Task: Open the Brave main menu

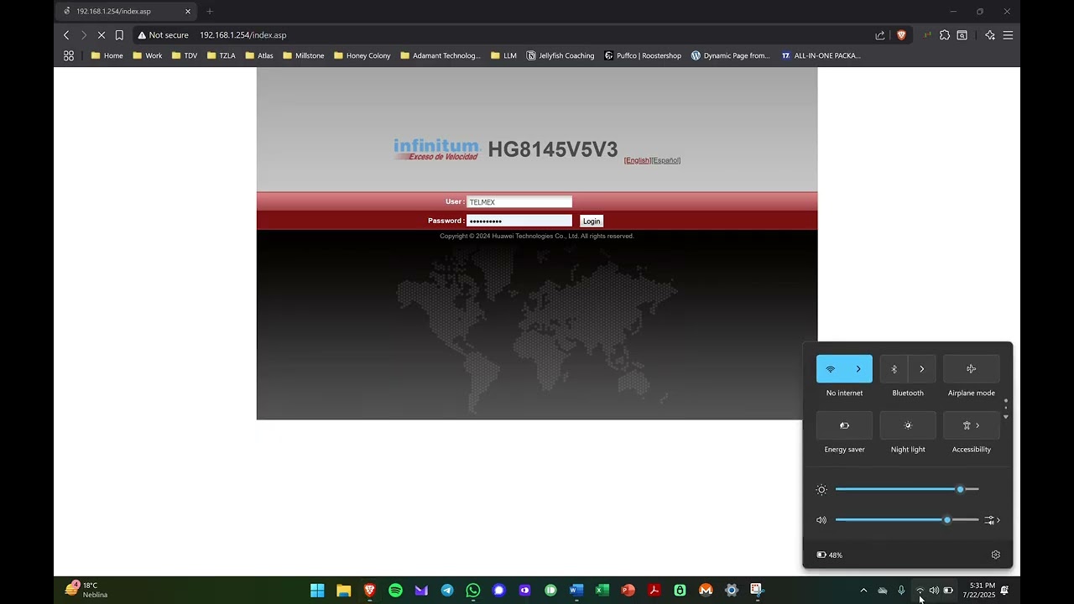Action: coord(1008,35)
